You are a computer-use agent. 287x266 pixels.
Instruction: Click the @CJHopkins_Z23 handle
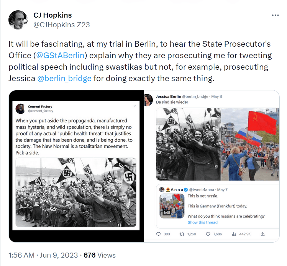tap(62, 25)
